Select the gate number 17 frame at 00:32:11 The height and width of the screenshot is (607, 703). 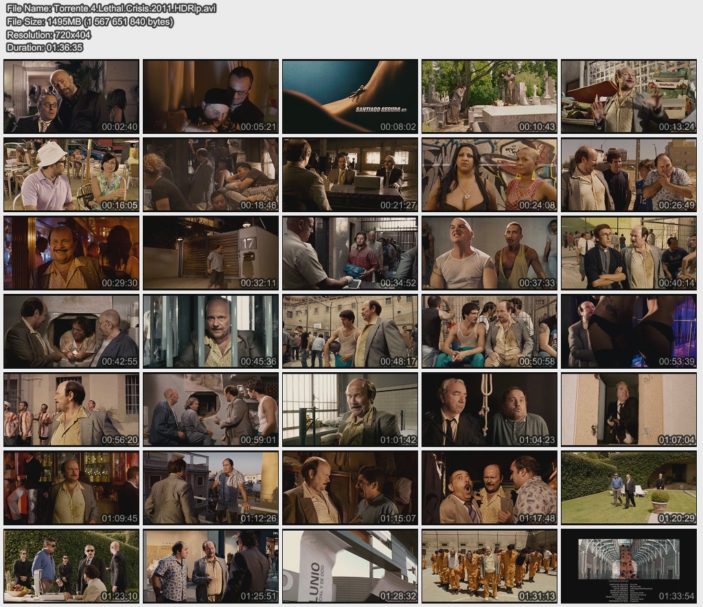click(211, 253)
